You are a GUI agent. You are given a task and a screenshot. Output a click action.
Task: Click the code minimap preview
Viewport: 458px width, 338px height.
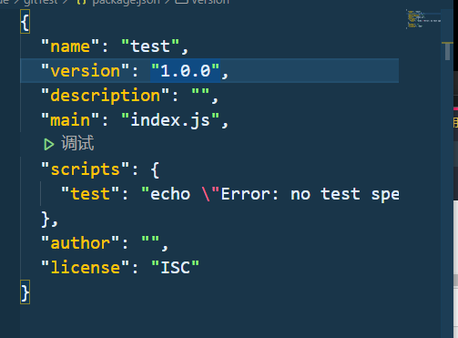tap(423, 19)
